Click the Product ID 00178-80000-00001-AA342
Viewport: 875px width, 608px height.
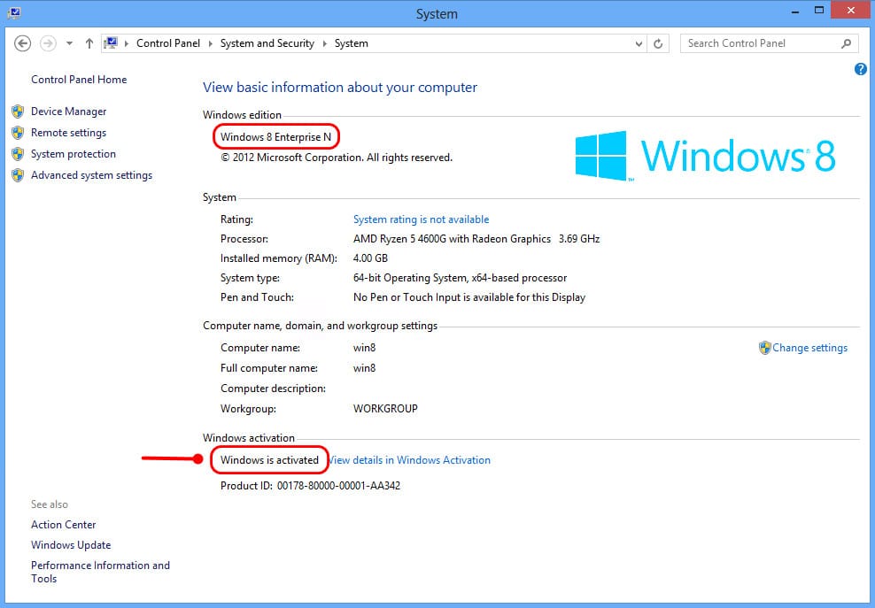tap(310, 485)
